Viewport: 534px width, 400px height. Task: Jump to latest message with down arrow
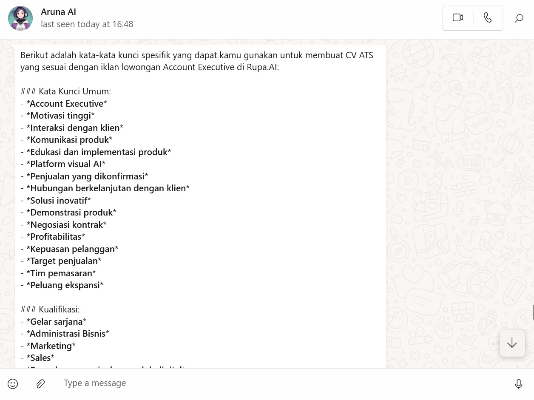512,343
